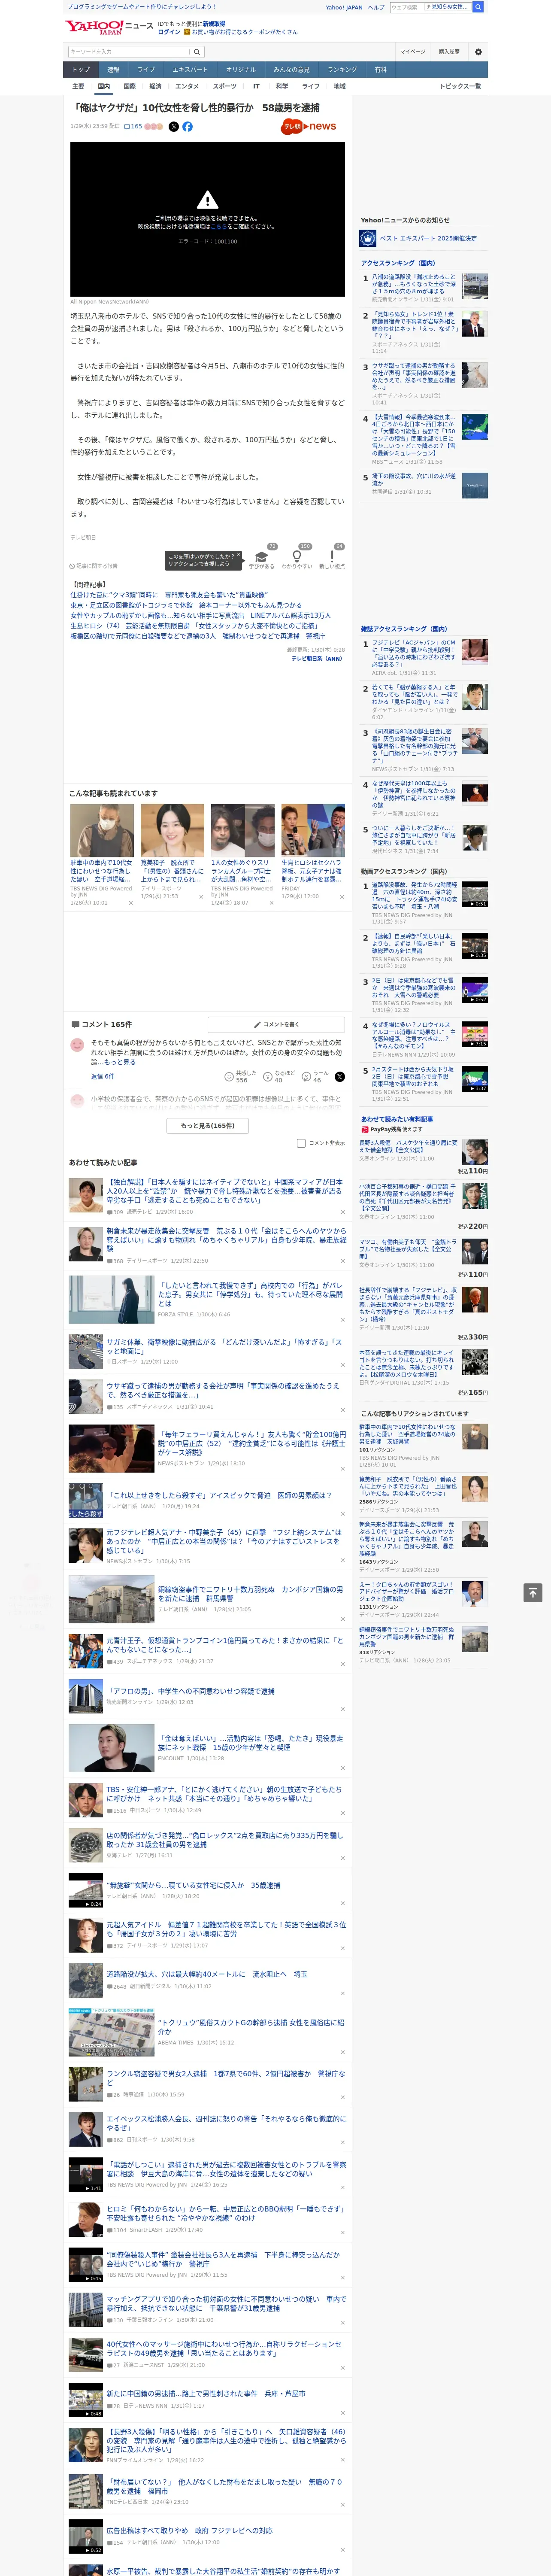Share article on X (Twitter)
551x2576 pixels.
(x=173, y=127)
